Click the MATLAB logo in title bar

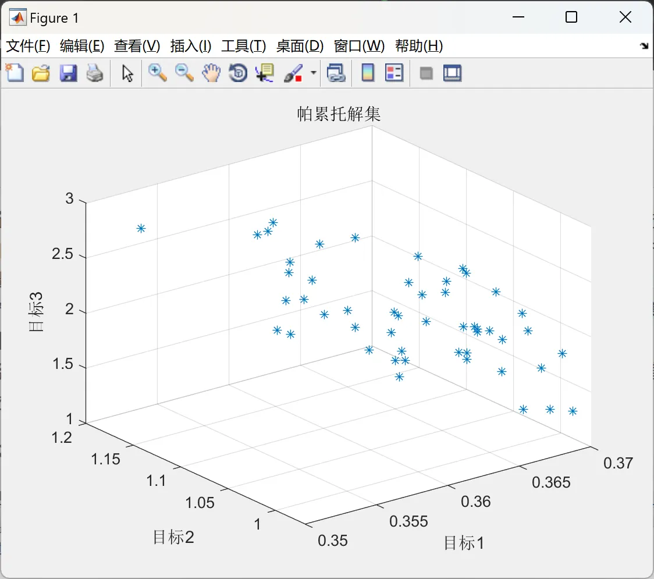17,17
